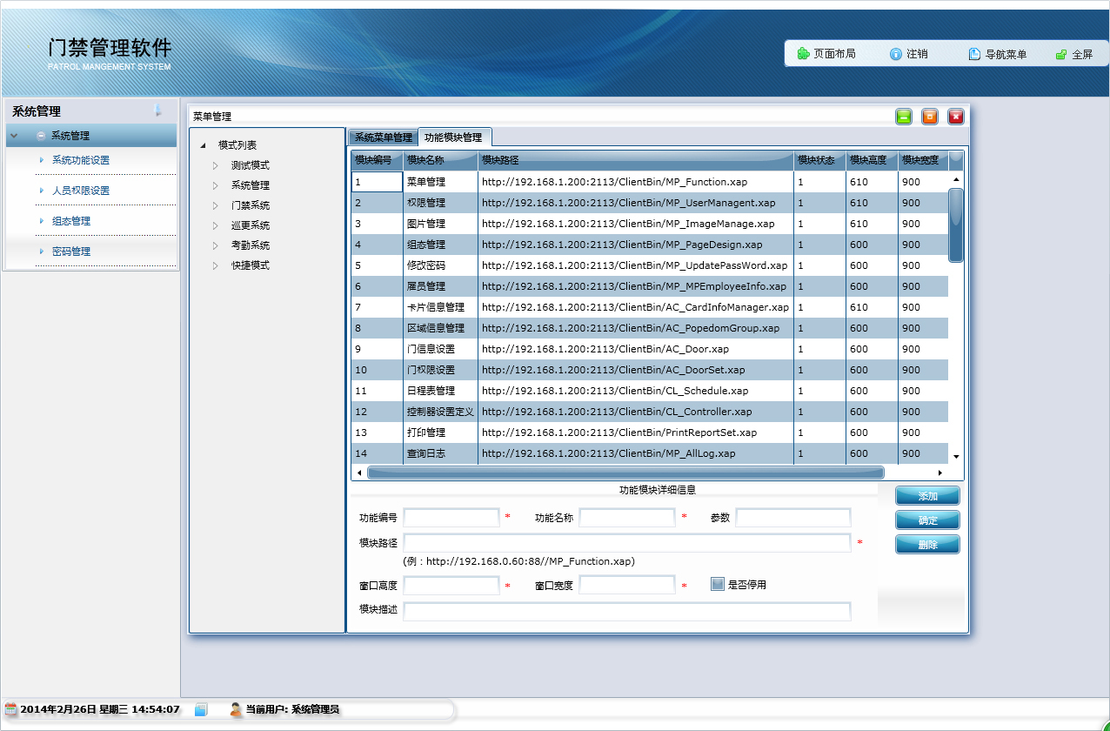Image resolution: width=1110 pixels, height=731 pixels.
Task: Focus the 窗口高度 input field
Action: click(451, 585)
